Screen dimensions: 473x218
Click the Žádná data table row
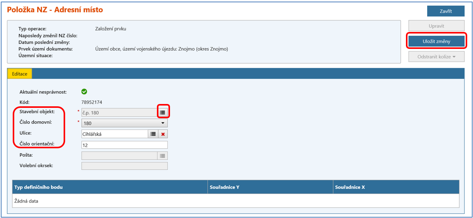[x=236, y=201]
